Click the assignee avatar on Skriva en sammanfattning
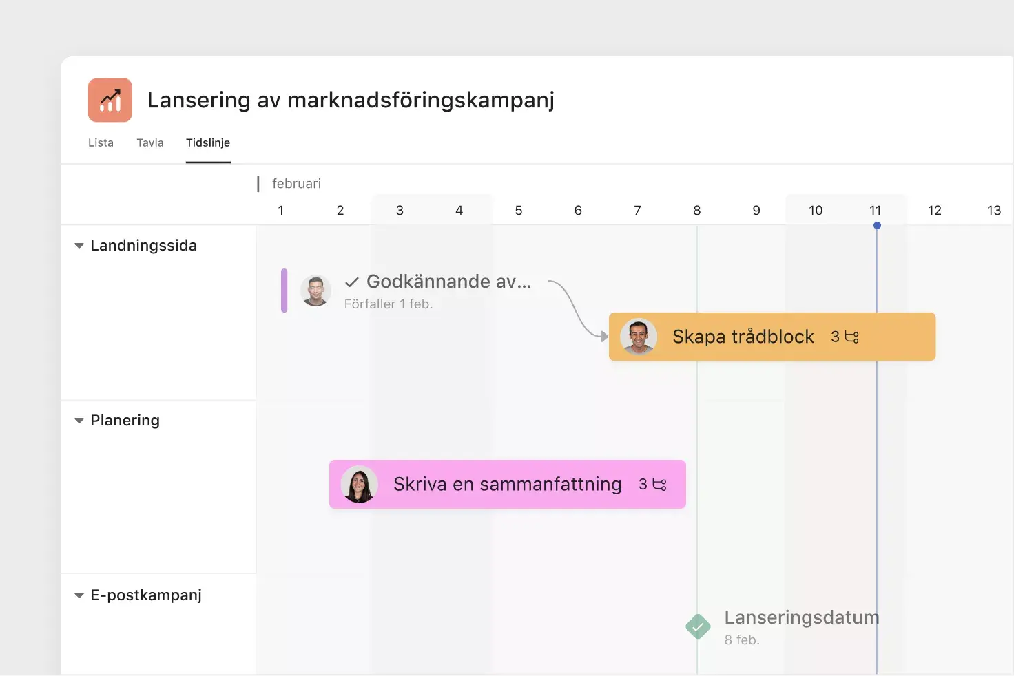1014x676 pixels. (359, 484)
